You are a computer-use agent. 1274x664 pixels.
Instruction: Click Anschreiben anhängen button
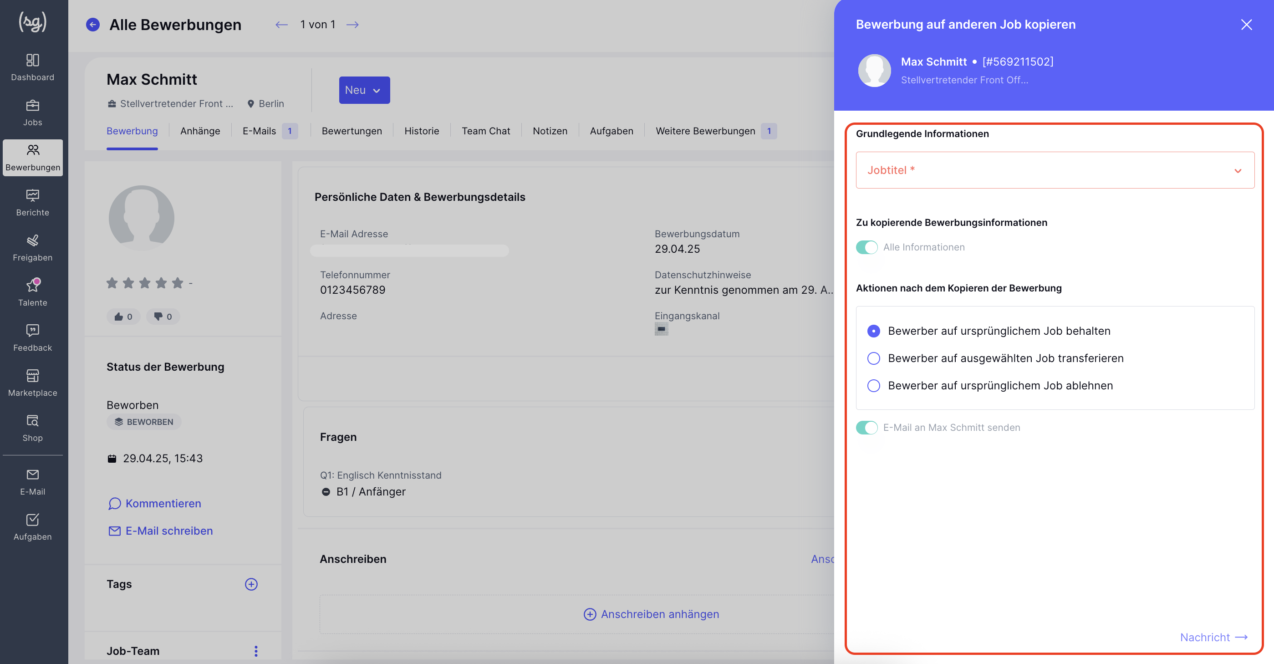(x=651, y=614)
